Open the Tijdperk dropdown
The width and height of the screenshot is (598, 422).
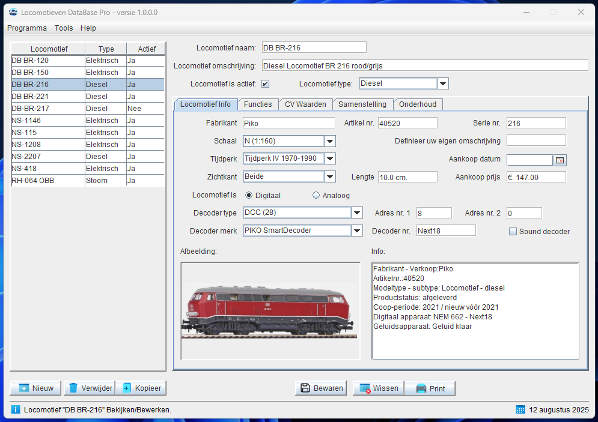[330, 158]
